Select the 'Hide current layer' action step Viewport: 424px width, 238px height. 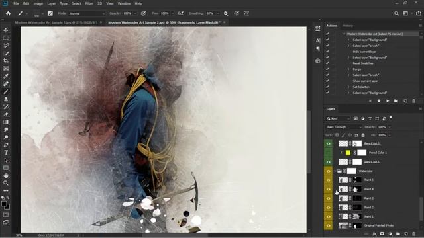point(364,52)
